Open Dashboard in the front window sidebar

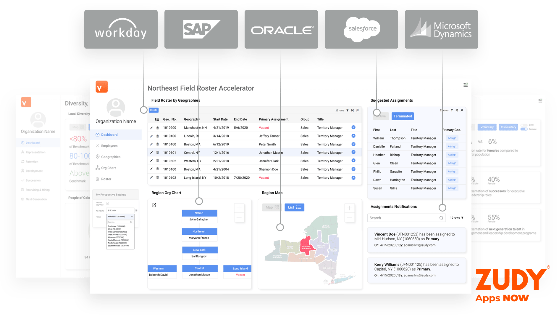(x=116, y=135)
